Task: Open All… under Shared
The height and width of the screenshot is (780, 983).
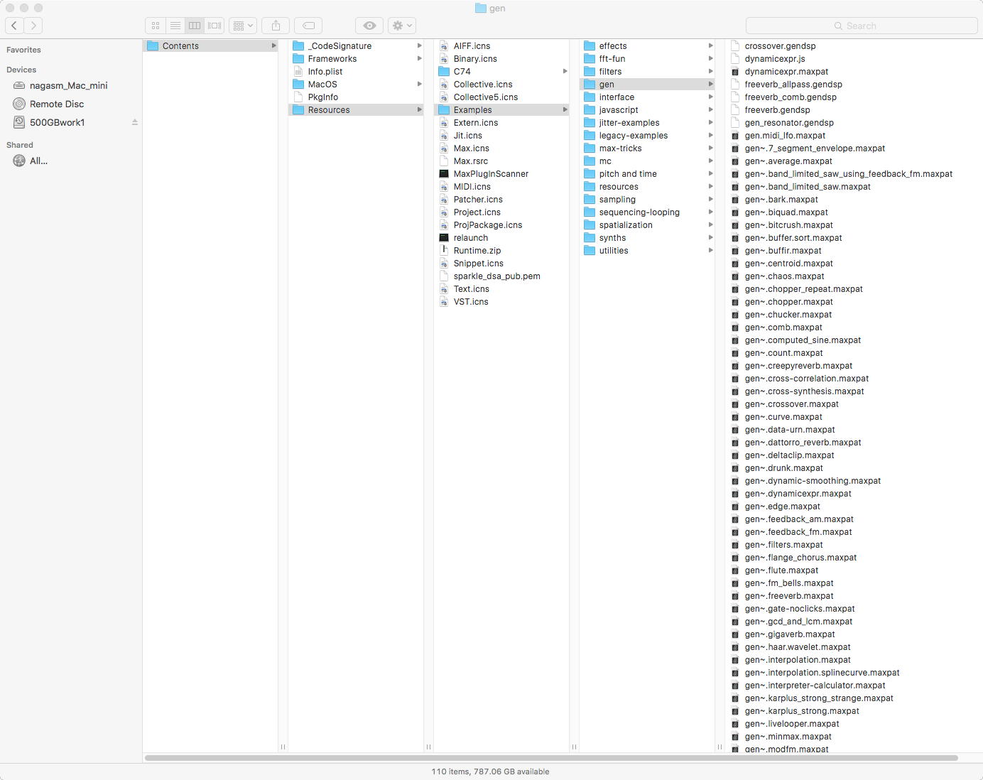Action: tap(38, 161)
